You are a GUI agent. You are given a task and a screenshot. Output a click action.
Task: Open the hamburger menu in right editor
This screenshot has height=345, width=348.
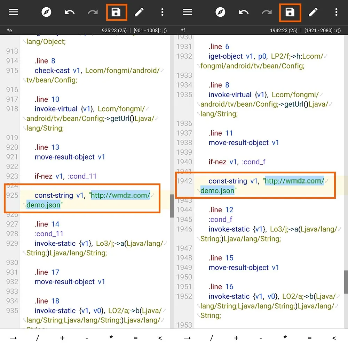coord(188,13)
